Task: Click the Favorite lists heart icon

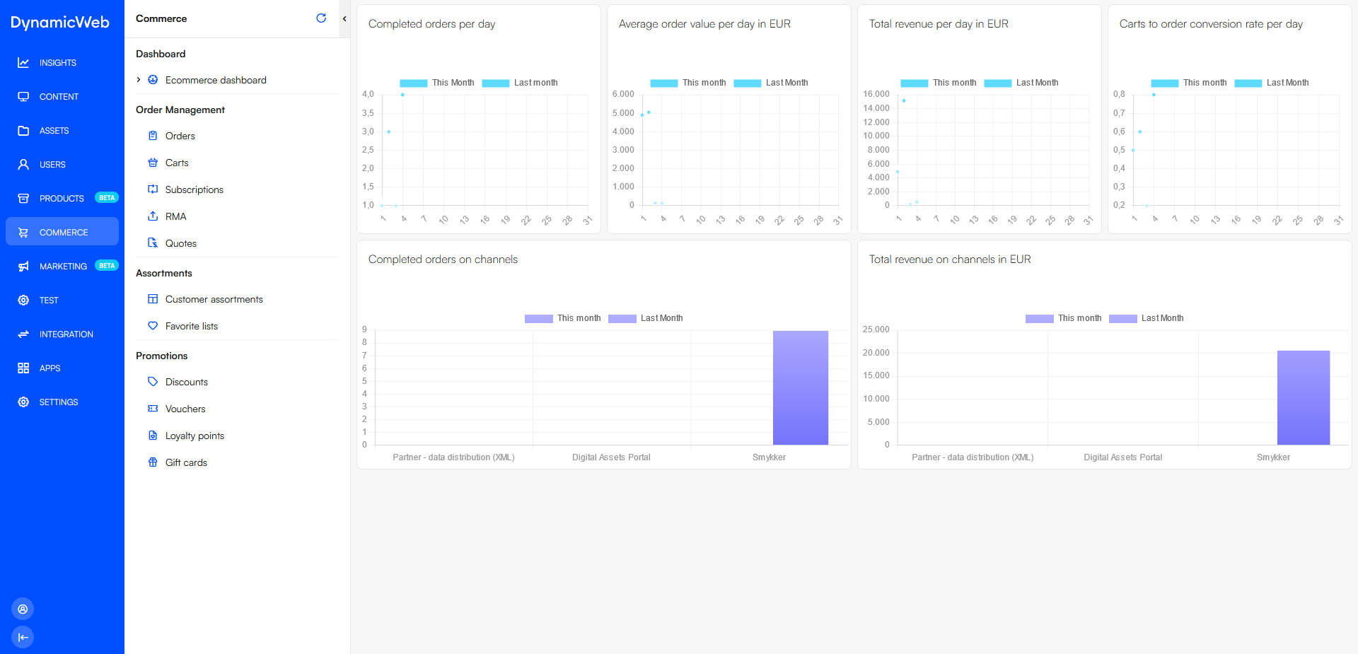Action: pos(153,326)
